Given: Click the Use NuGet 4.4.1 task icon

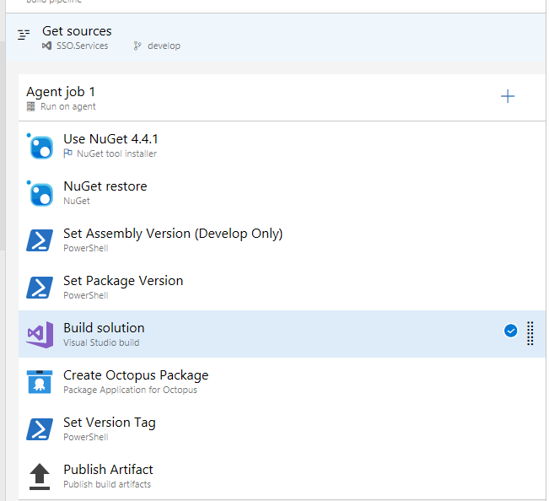Looking at the screenshot, I should coord(40,146).
